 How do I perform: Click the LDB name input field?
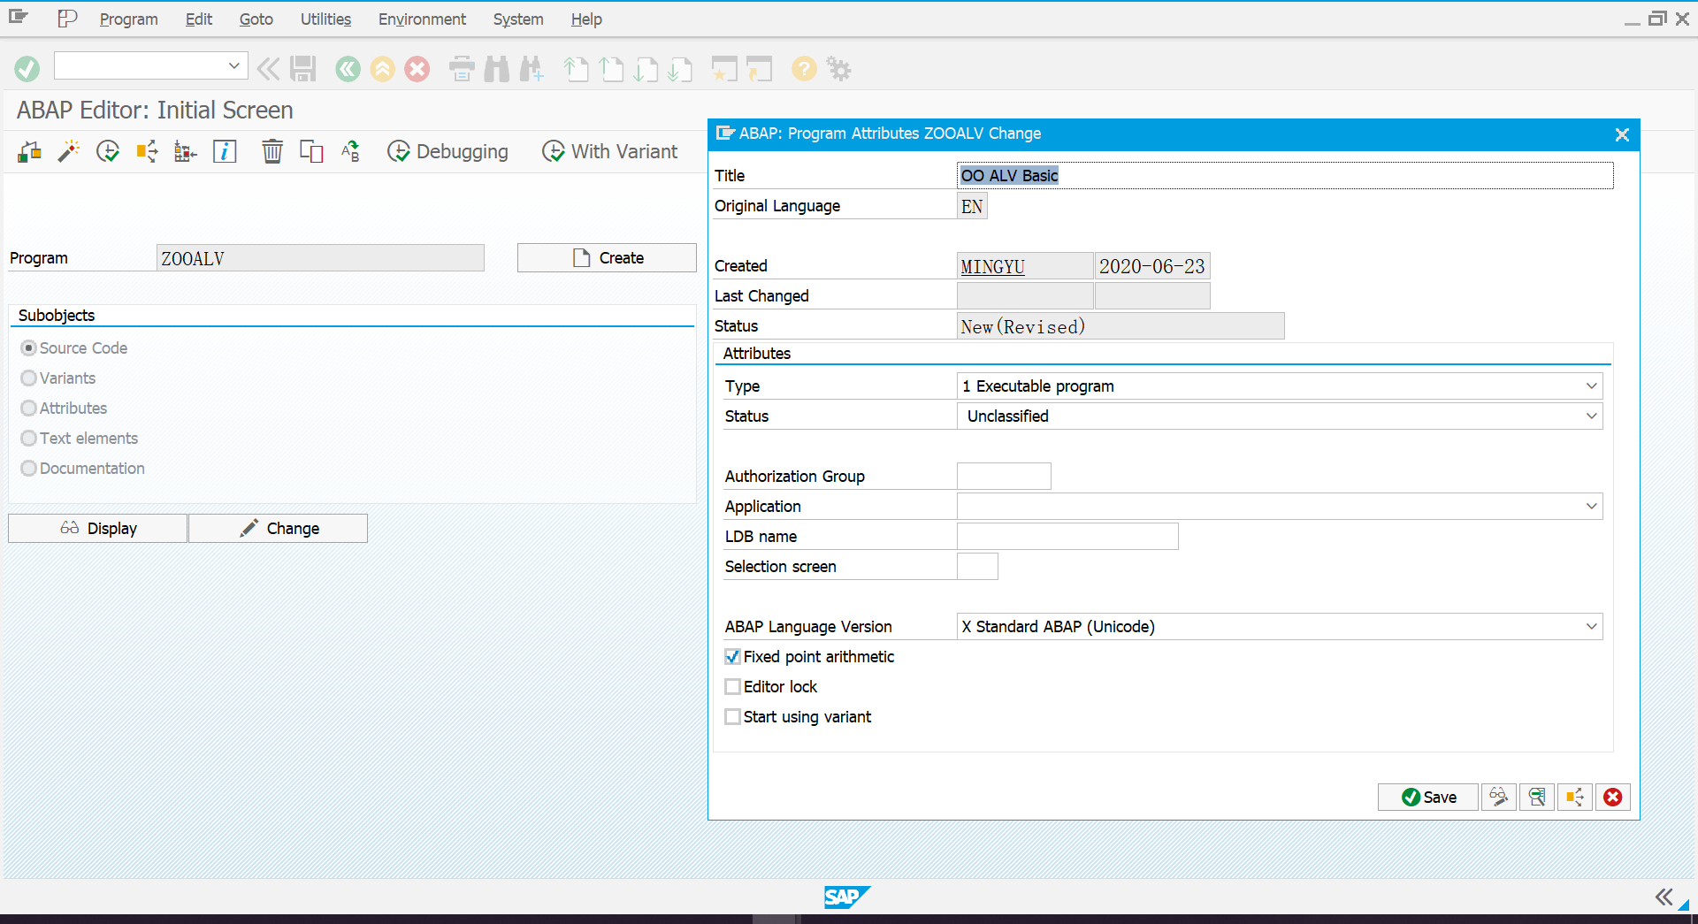pyautogui.click(x=1067, y=537)
